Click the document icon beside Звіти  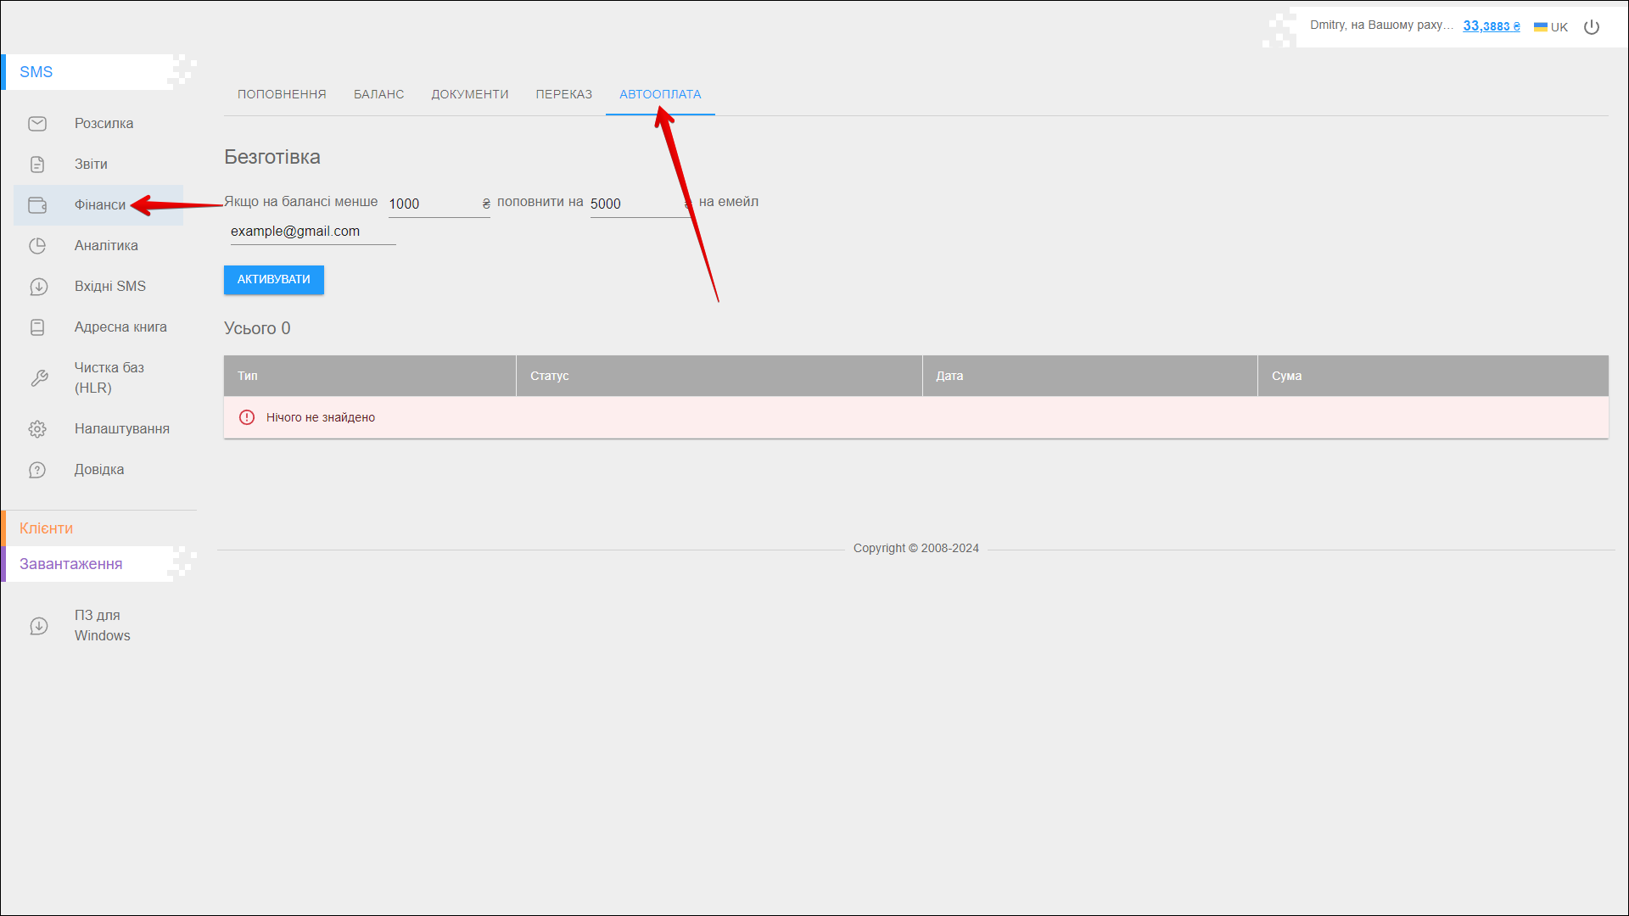point(37,165)
